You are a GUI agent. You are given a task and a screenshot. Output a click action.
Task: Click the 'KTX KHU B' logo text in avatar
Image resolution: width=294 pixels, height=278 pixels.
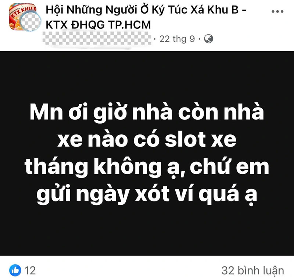click(23, 12)
